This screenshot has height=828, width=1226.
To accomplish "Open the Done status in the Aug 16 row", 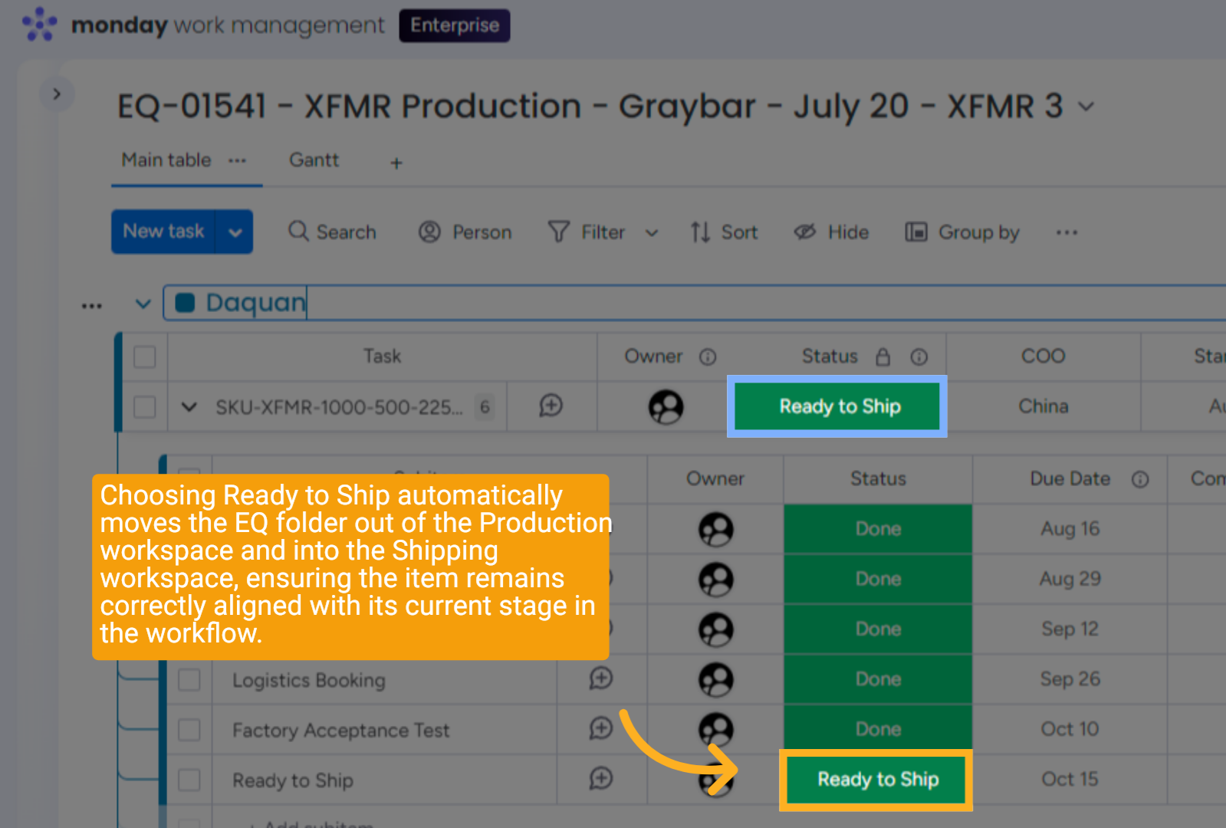I will (878, 529).
